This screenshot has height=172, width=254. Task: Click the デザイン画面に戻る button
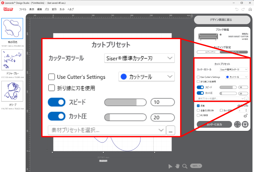coord(222,20)
